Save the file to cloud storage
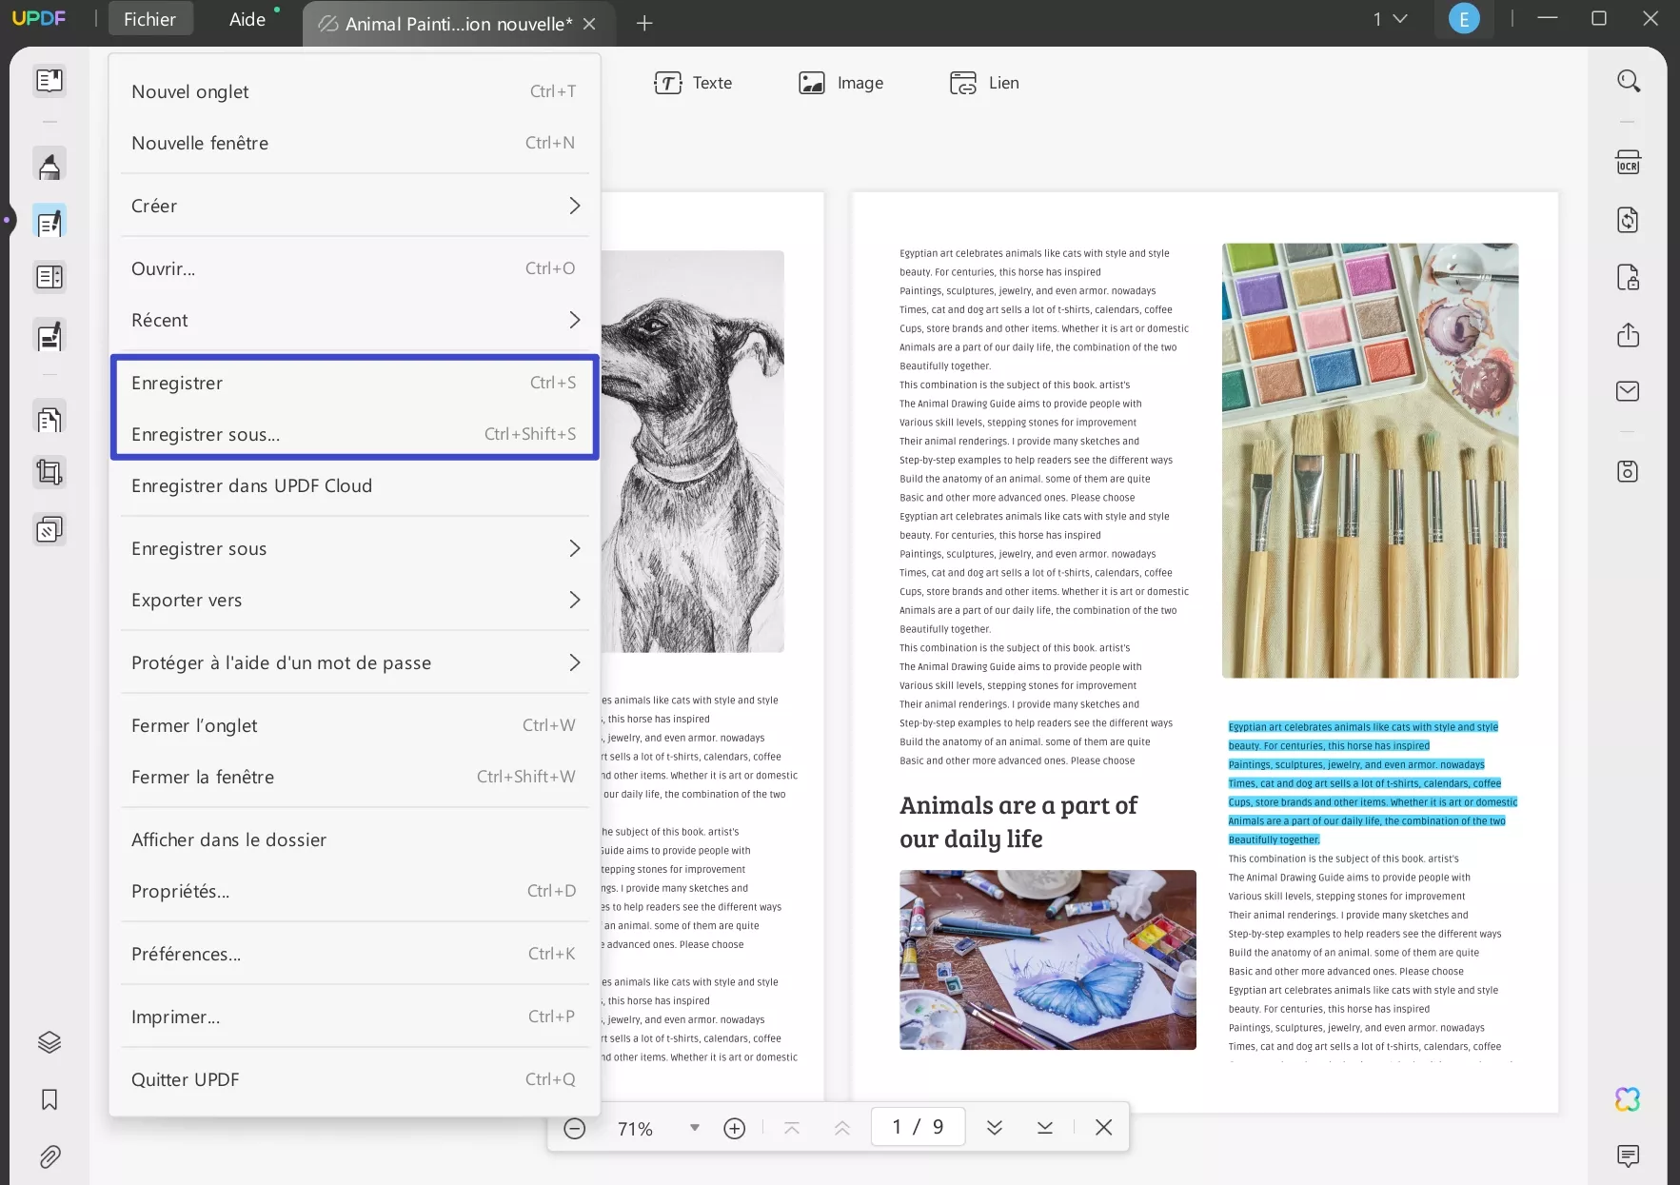 pos(1629,471)
